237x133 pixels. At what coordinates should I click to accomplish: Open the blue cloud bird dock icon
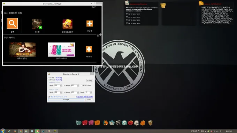[112, 123]
